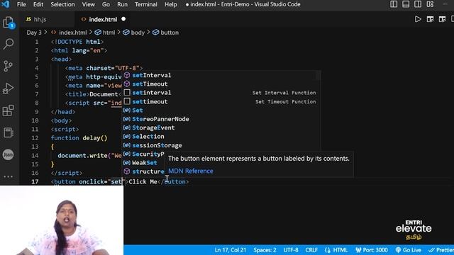Click Ln 17, Col 21 status item
Screen dimensions: 454x255
[x=230, y=250]
